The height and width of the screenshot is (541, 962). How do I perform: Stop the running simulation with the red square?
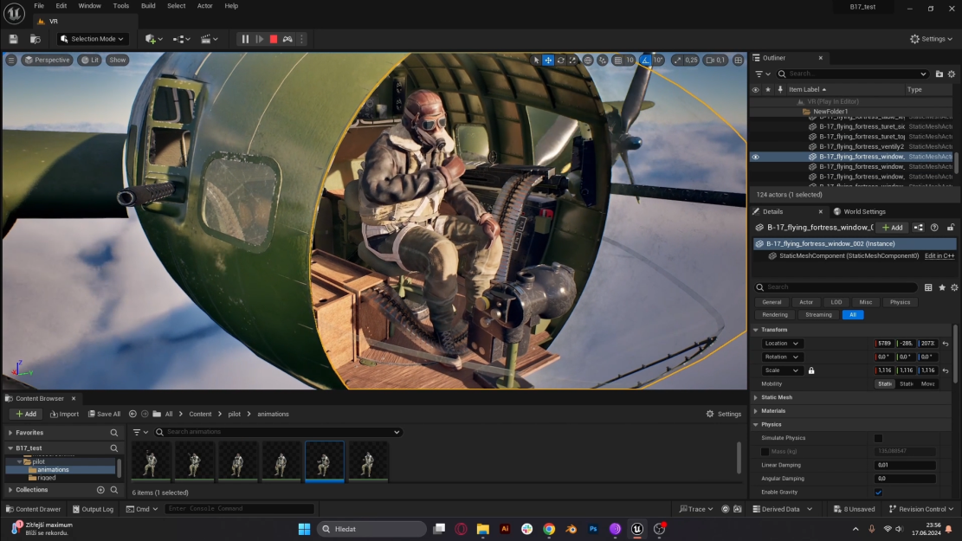point(274,39)
